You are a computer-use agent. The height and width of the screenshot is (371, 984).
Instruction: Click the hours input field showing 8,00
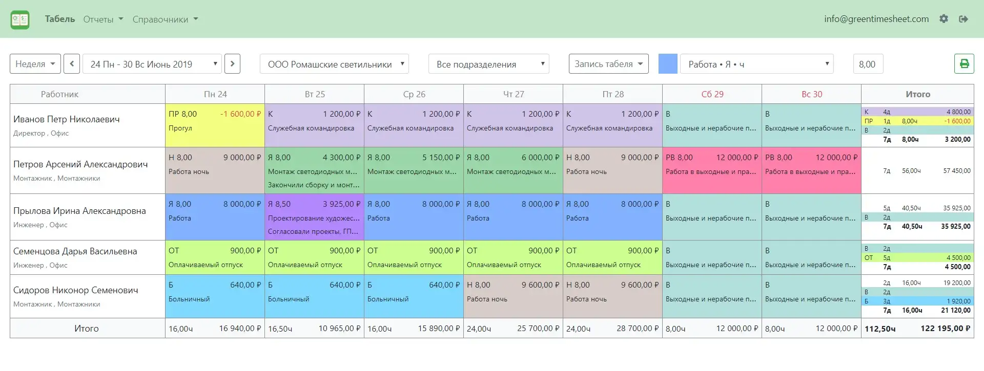coord(868,64)
